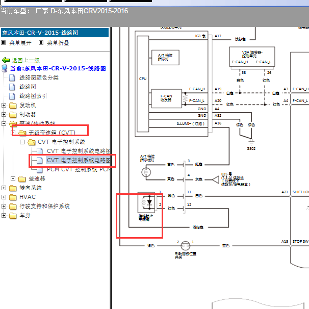This screenshot has height=309, width=309.
Task: Open the highlighted CVT 电子控制系统电路图 item
Action: tap(78, 160)
